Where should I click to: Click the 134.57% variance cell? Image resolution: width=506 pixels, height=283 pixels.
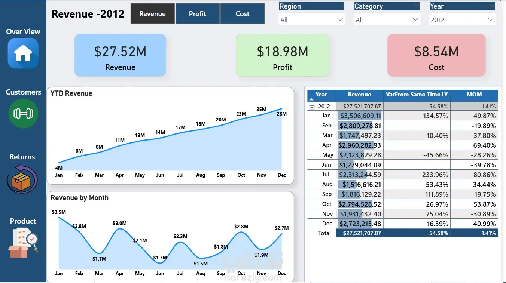[417, 116]
